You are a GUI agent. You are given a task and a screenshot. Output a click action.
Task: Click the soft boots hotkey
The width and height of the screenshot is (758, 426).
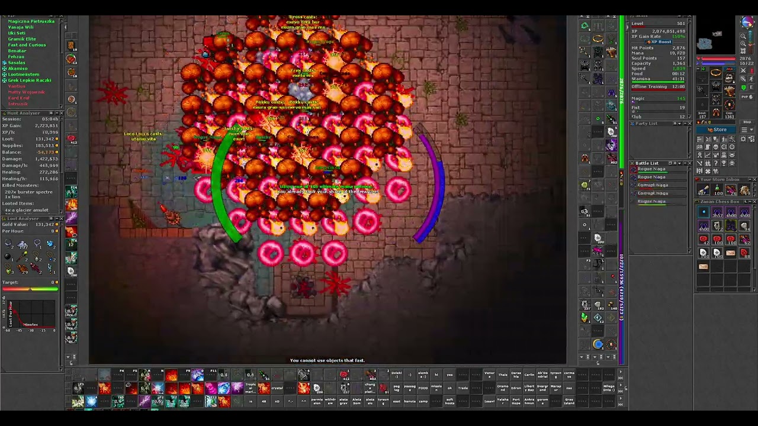point(449,401)
